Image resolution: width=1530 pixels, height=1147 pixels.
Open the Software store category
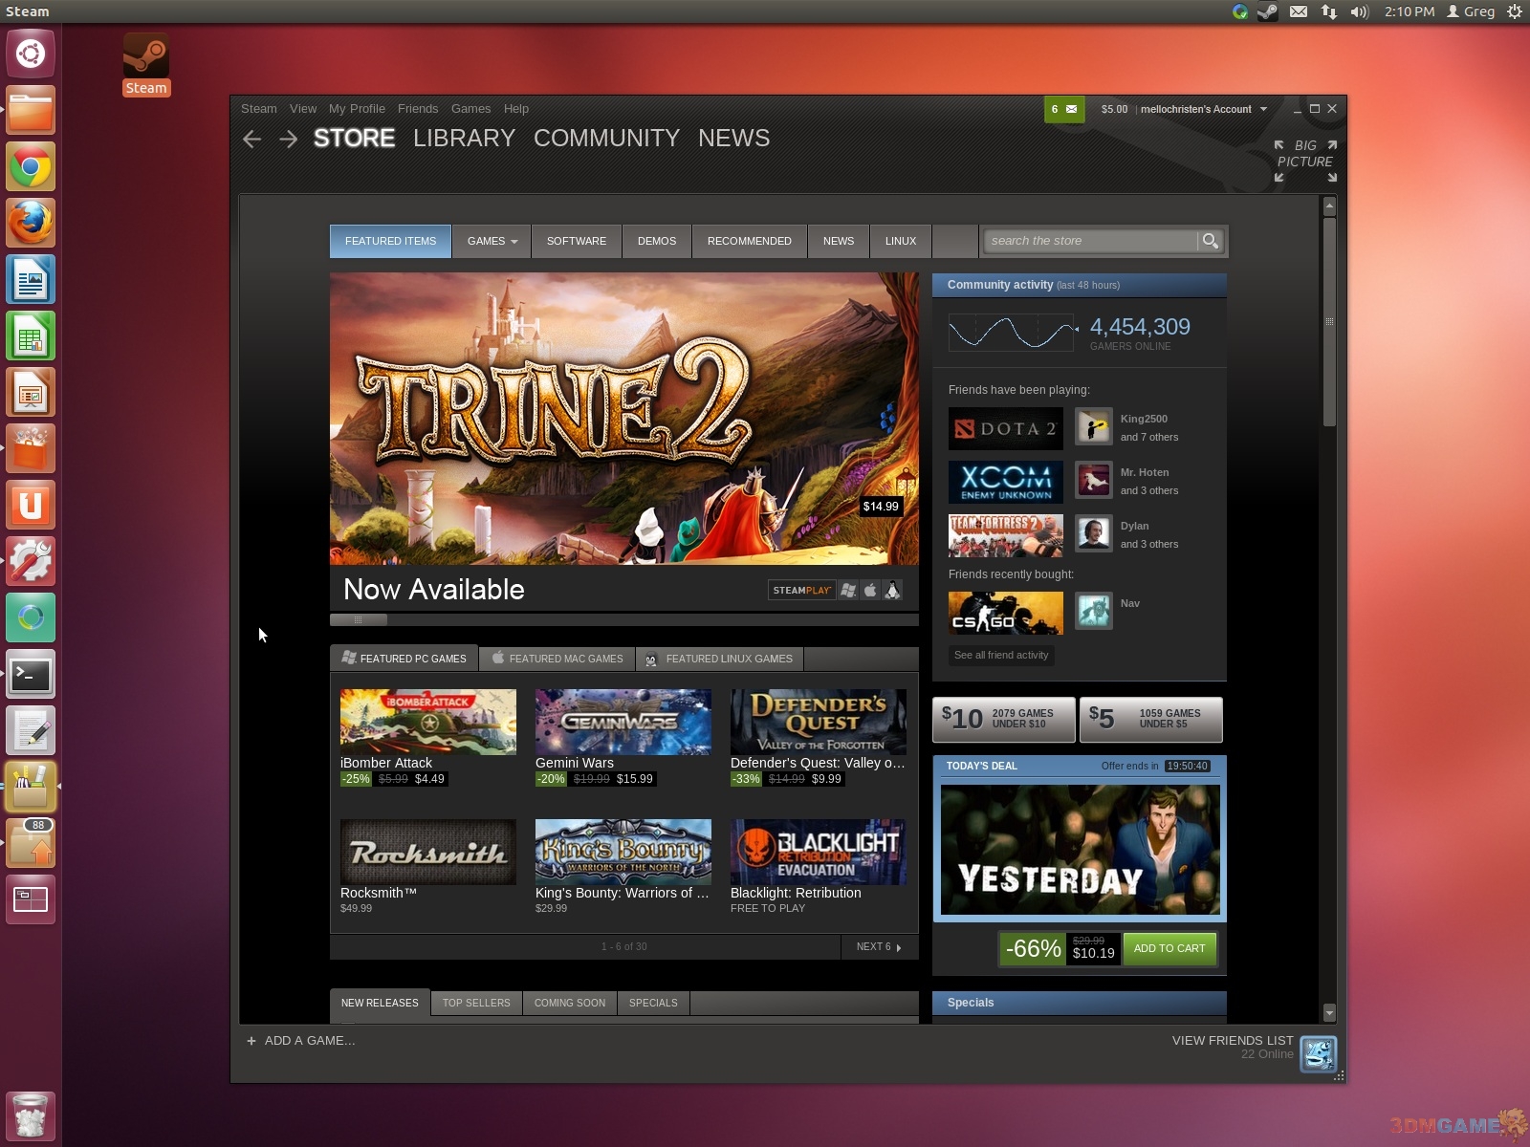[x=577, y=241]
